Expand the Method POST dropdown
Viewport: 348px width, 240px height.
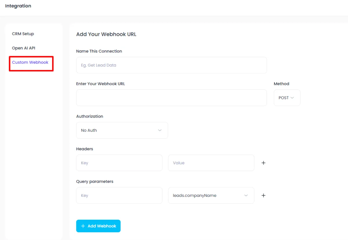pyautogui.click(x=287, y=98)
